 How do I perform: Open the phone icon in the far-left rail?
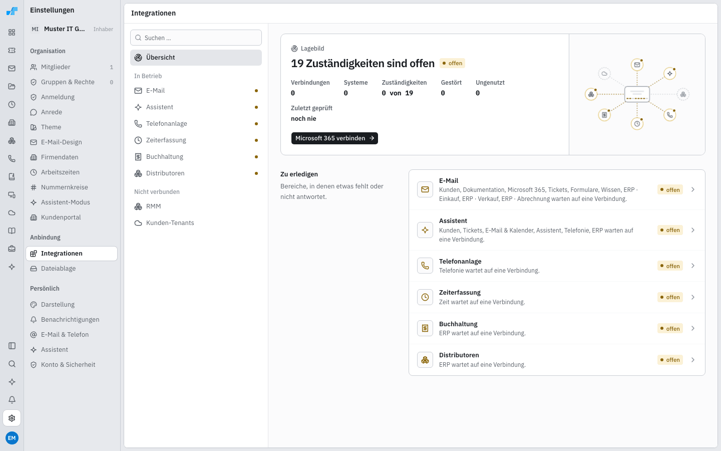click(x=12, y=159)
